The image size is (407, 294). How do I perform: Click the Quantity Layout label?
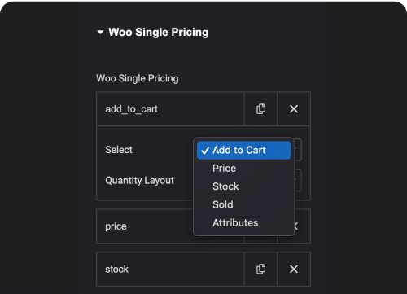[x=139, y=181]
